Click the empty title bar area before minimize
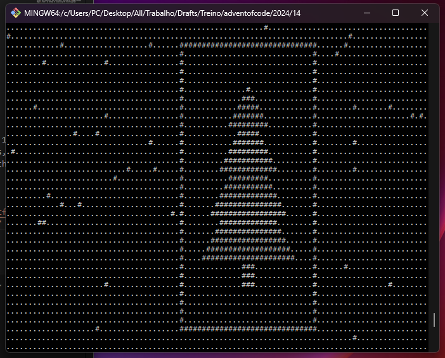The height and width of the screenshot is (358, 445). tap(330, 13)
